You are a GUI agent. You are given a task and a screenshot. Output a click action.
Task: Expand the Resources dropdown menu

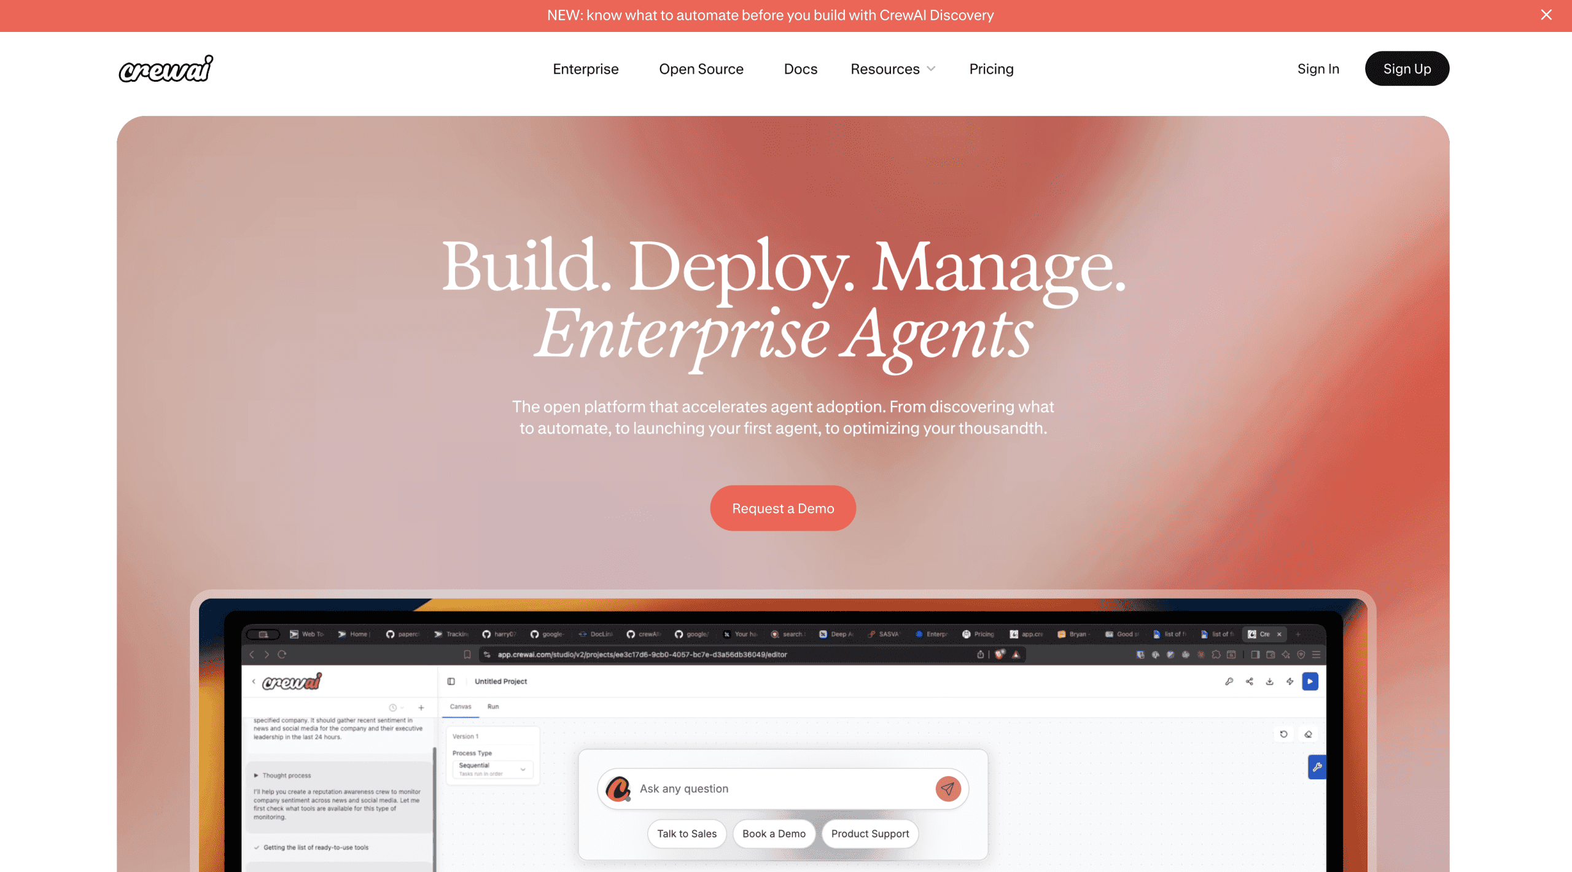pos(893,69)
